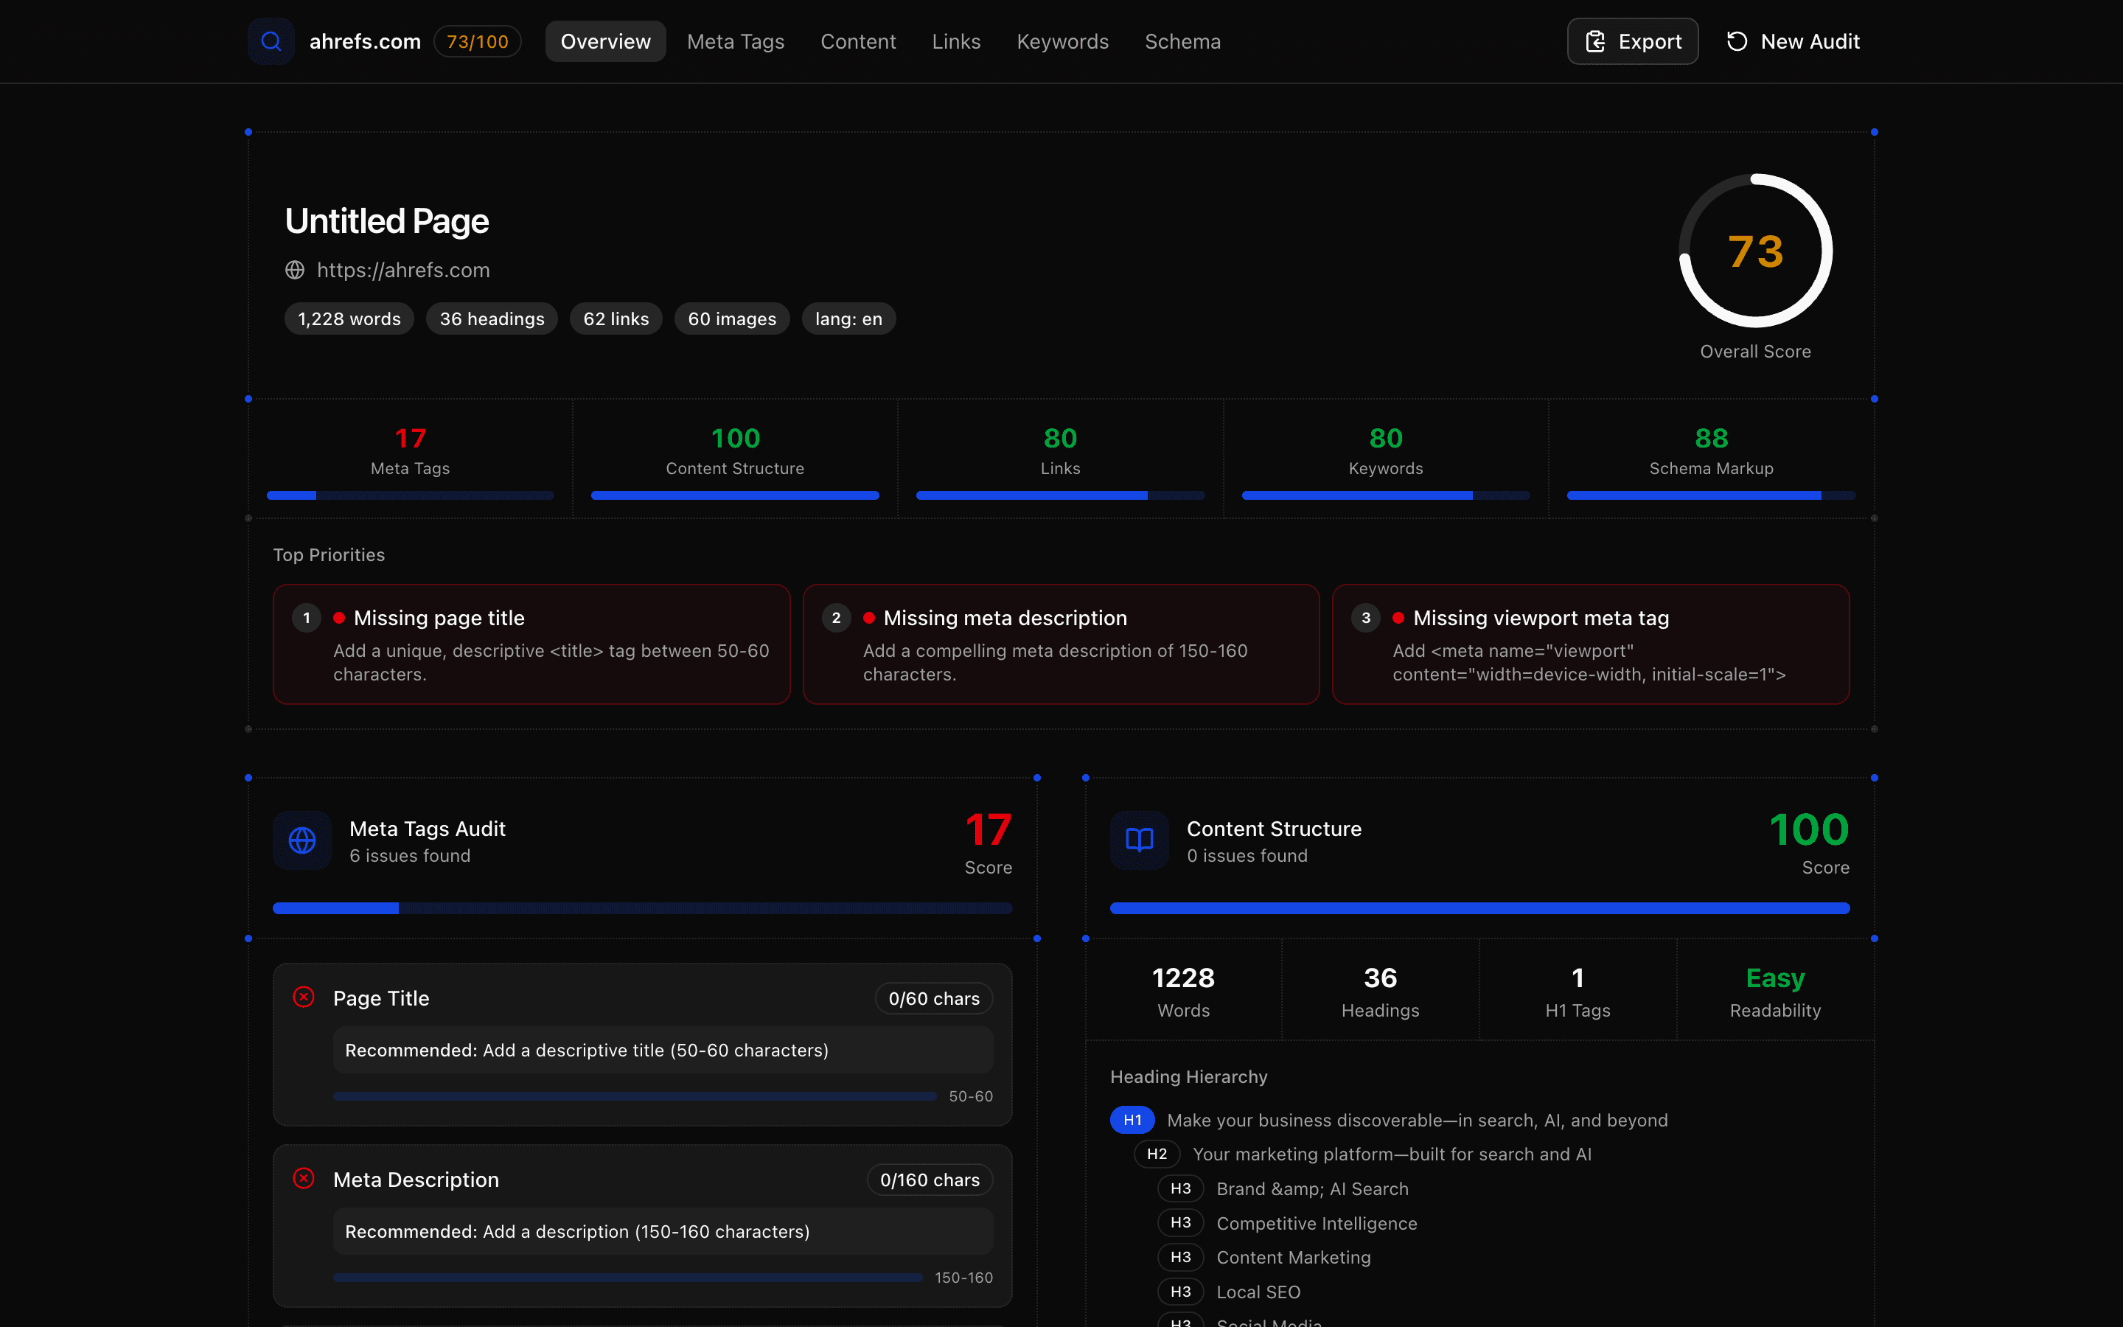Open the Schema tab
Image resolution: width=2123 pixels, height=1327 pixels.
[x=1182, y=41]
